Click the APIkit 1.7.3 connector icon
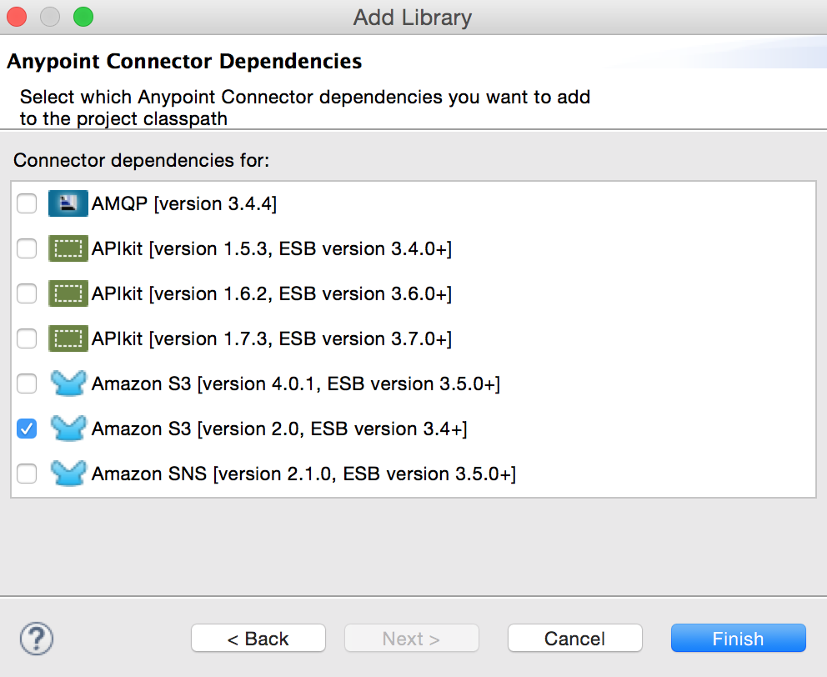The height and width of the screenshot is (677, 827). point(68,338)
